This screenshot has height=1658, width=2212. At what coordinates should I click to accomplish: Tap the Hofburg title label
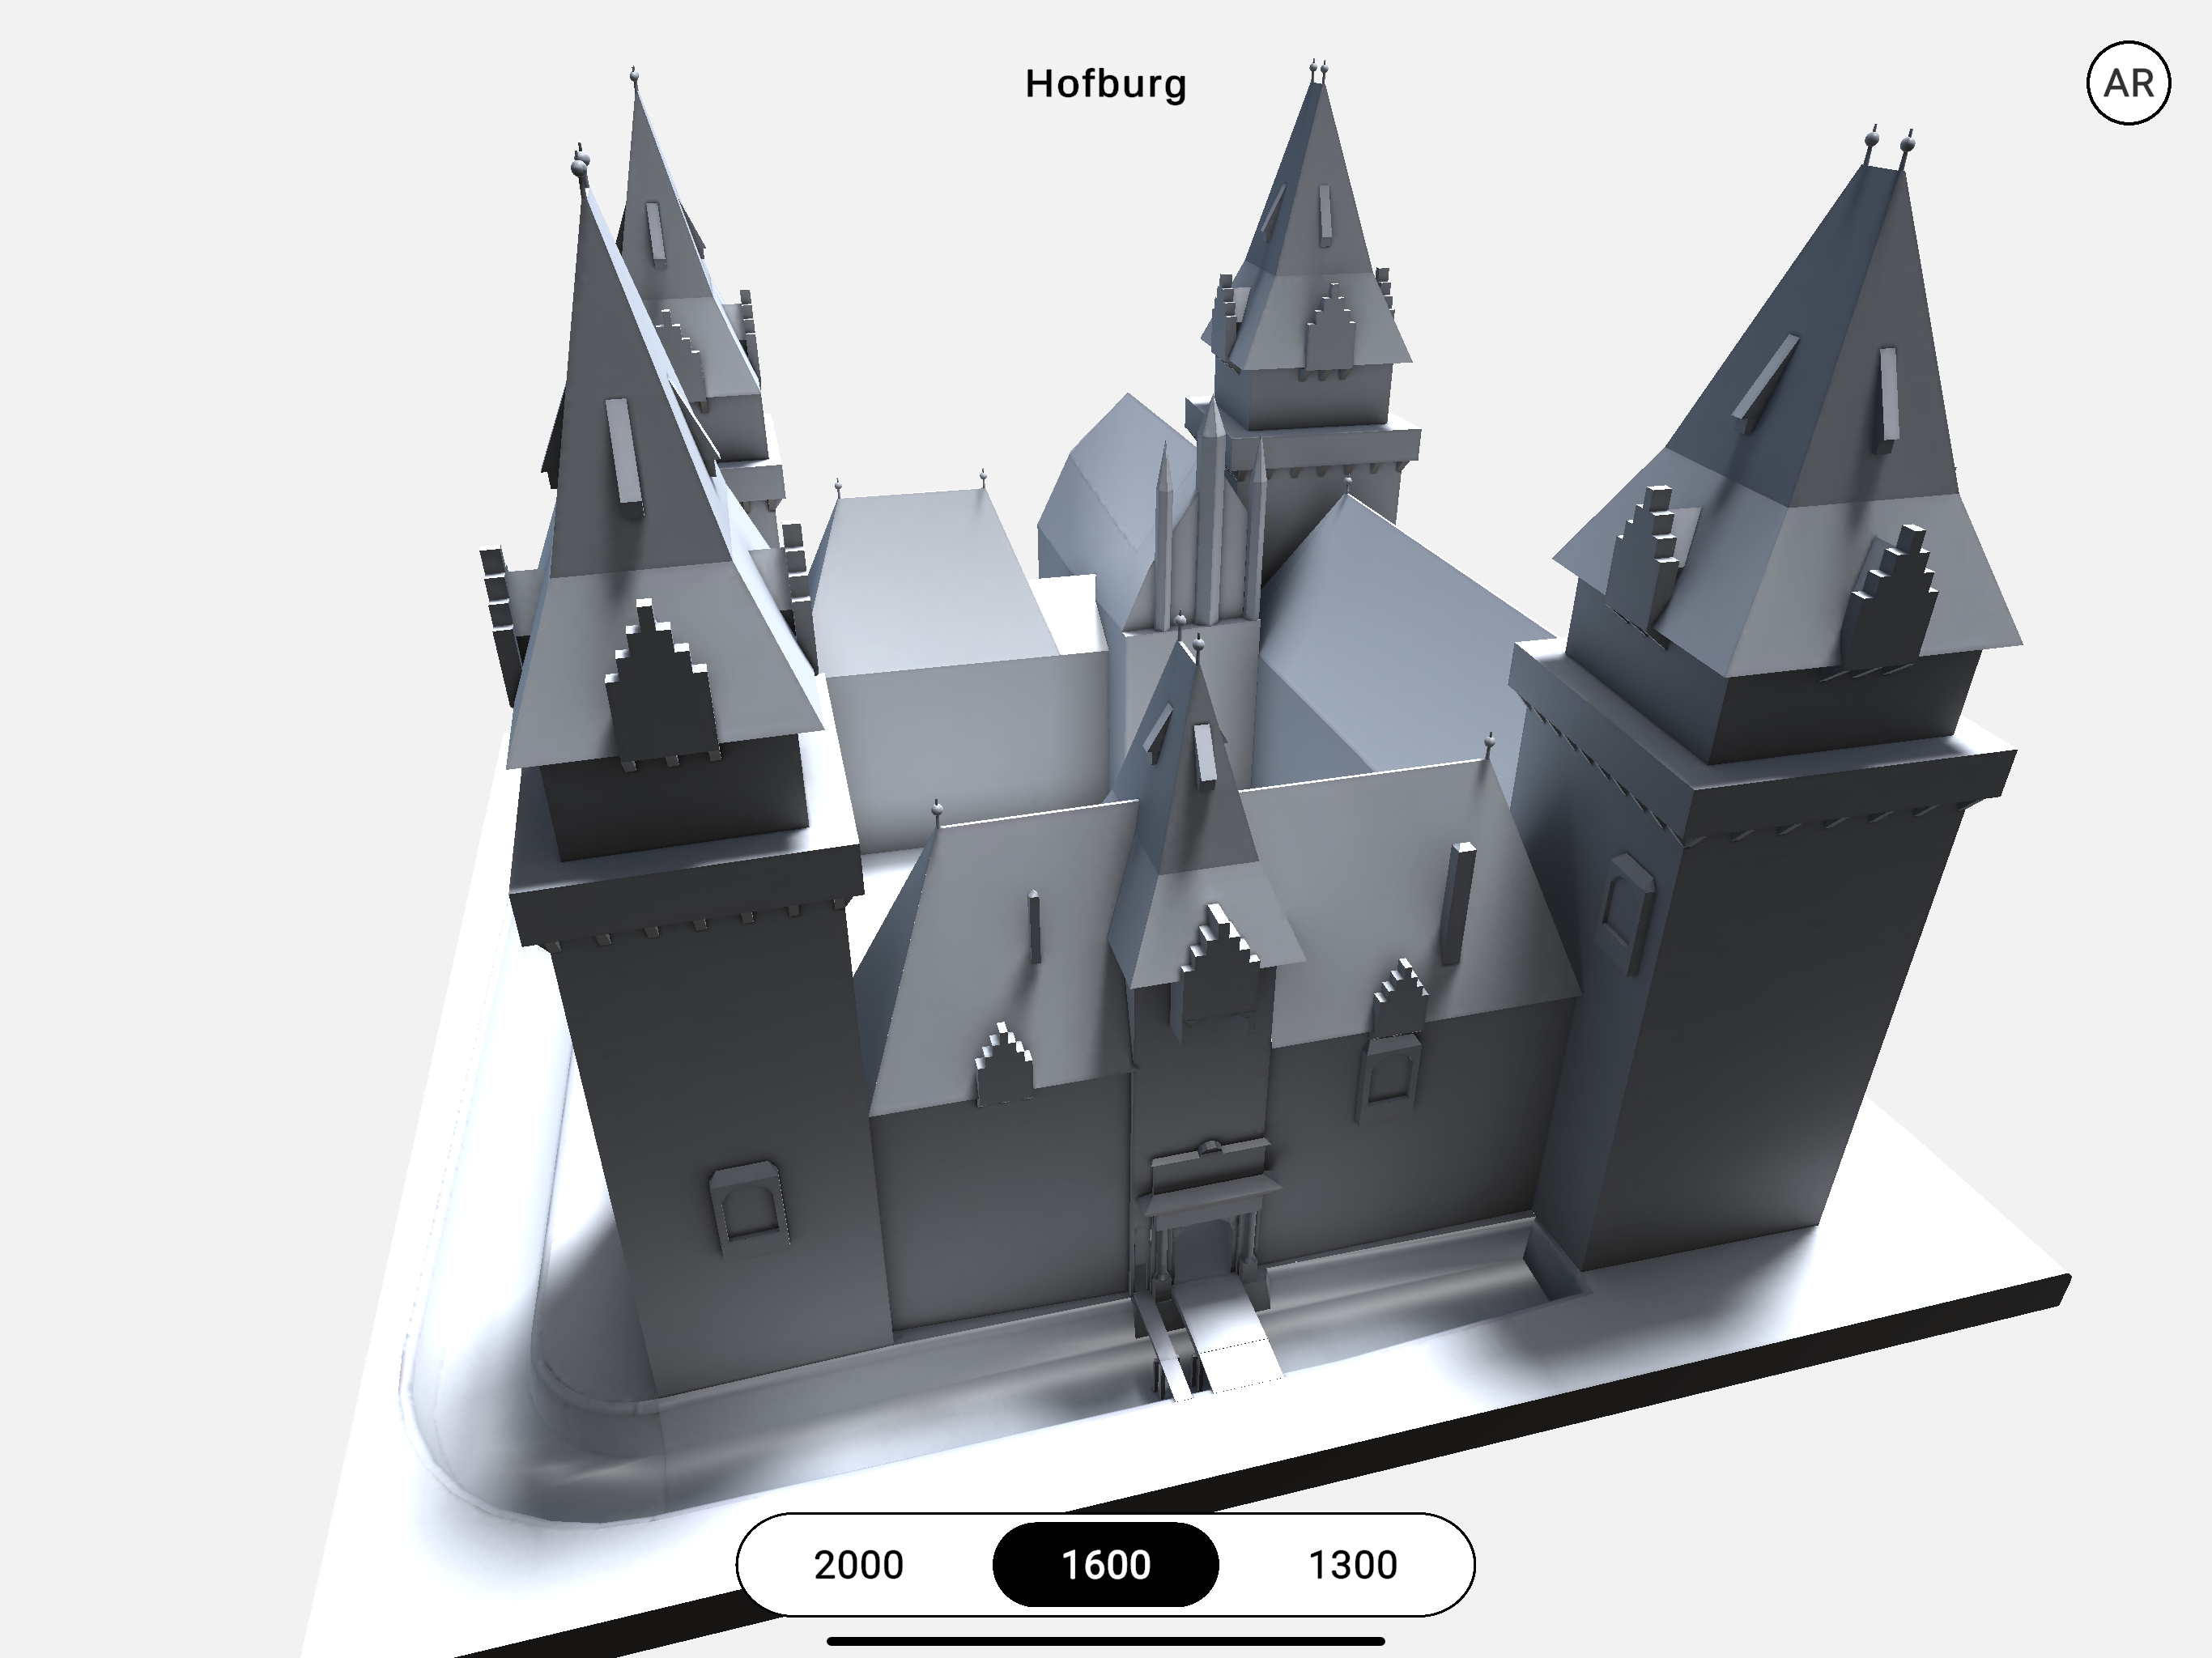tap(1105, 84)
